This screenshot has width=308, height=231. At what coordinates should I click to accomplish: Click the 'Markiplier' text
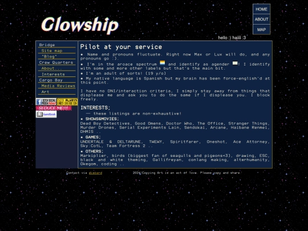coord(94,156)
